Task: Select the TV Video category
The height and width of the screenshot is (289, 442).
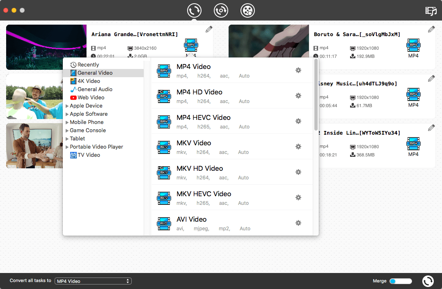Action: tap(103, 155)
